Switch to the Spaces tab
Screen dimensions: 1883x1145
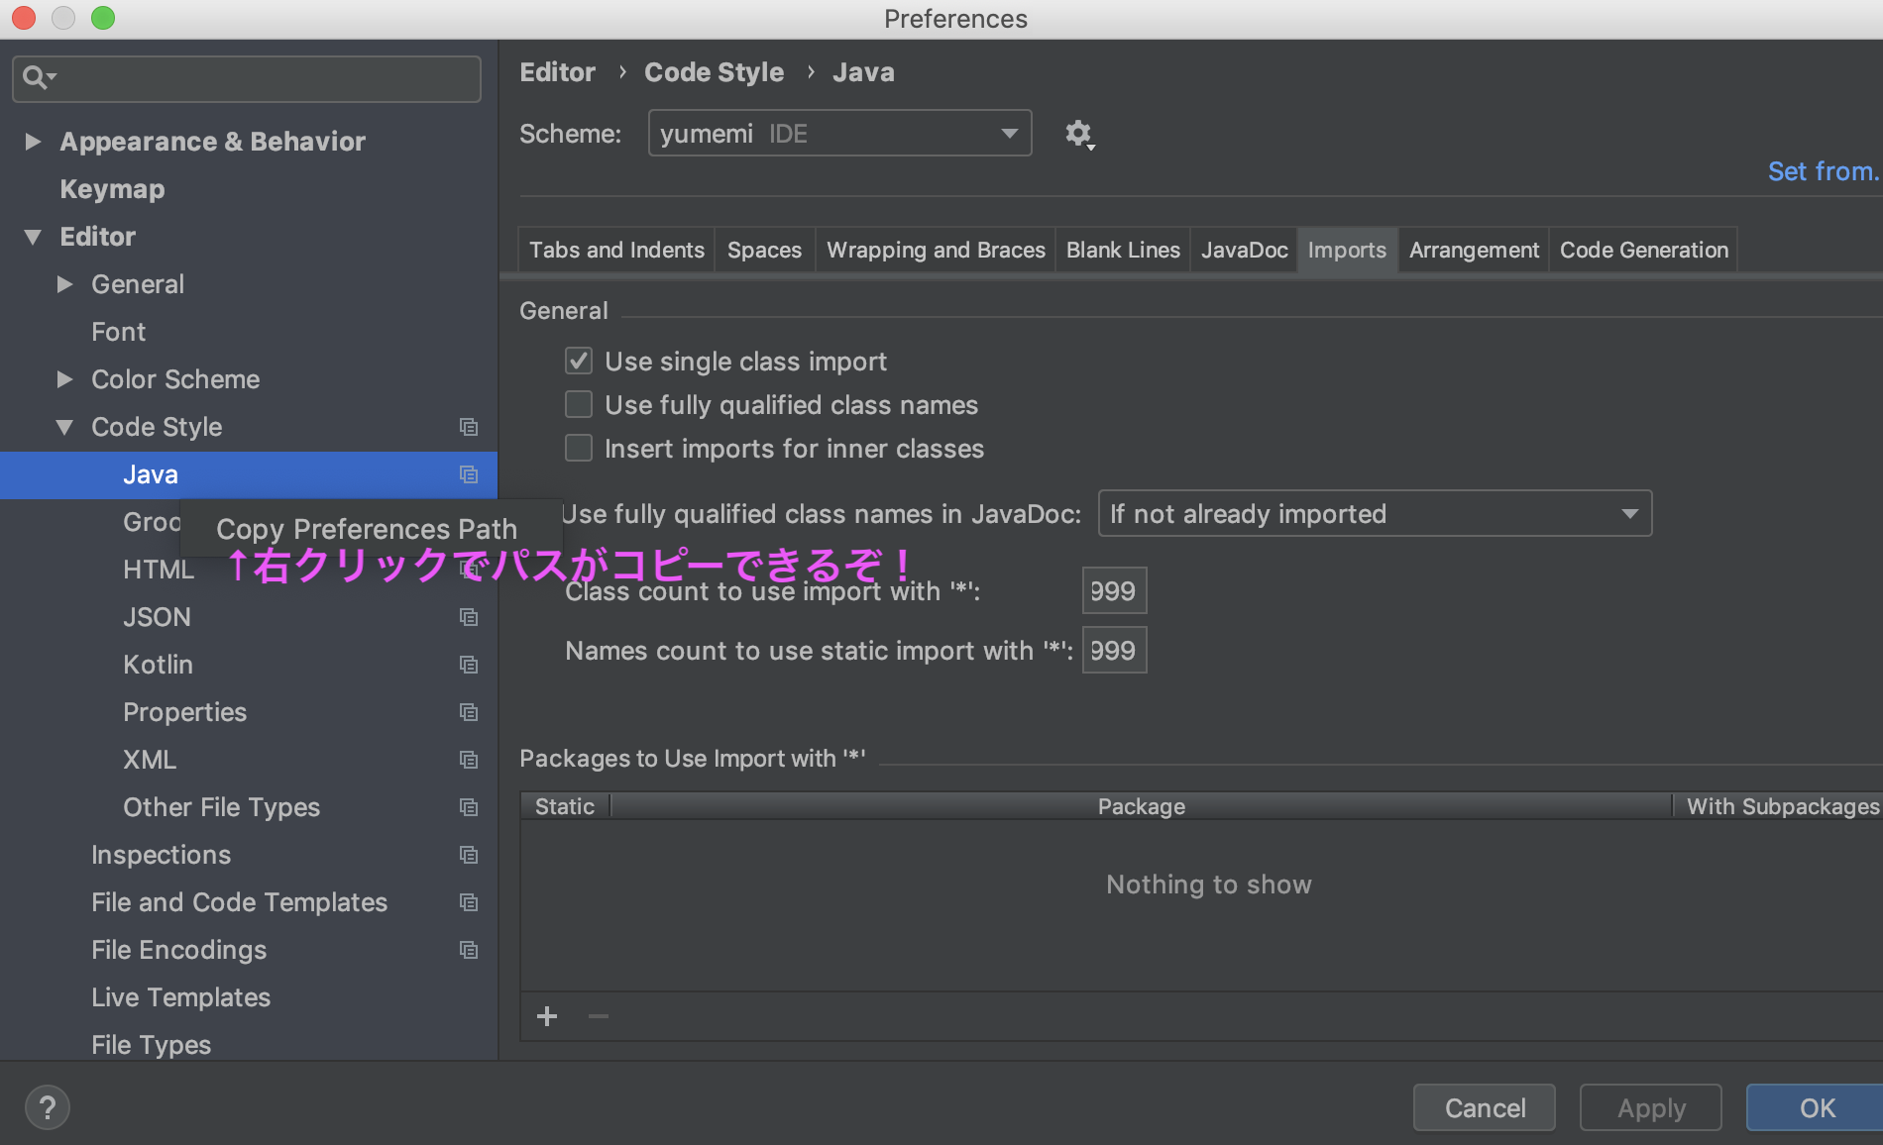pyautogui.click(x=764, y=250)
